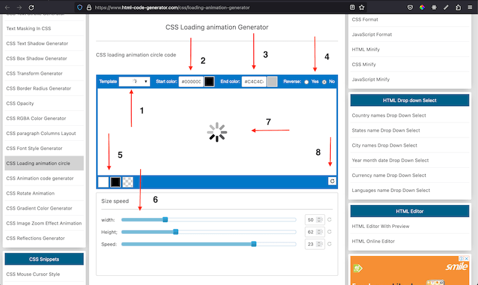This screenshot has width=478, height=285.
Task: Select CSS Loading animation circle sidebar item
Action: 38,163
